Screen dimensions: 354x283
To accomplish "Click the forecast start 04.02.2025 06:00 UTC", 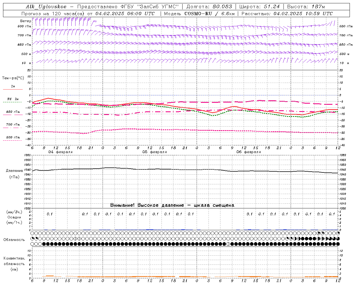I will point(125,14).
